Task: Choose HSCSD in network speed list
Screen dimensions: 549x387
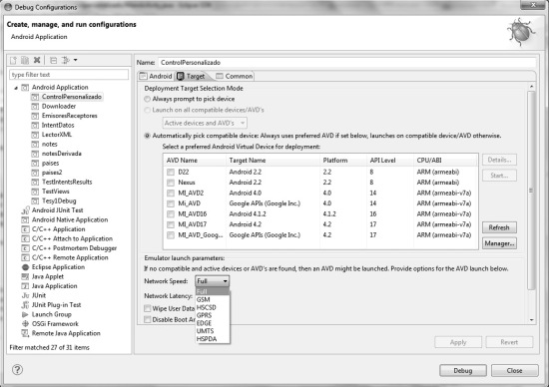Action: pos(213,307)
